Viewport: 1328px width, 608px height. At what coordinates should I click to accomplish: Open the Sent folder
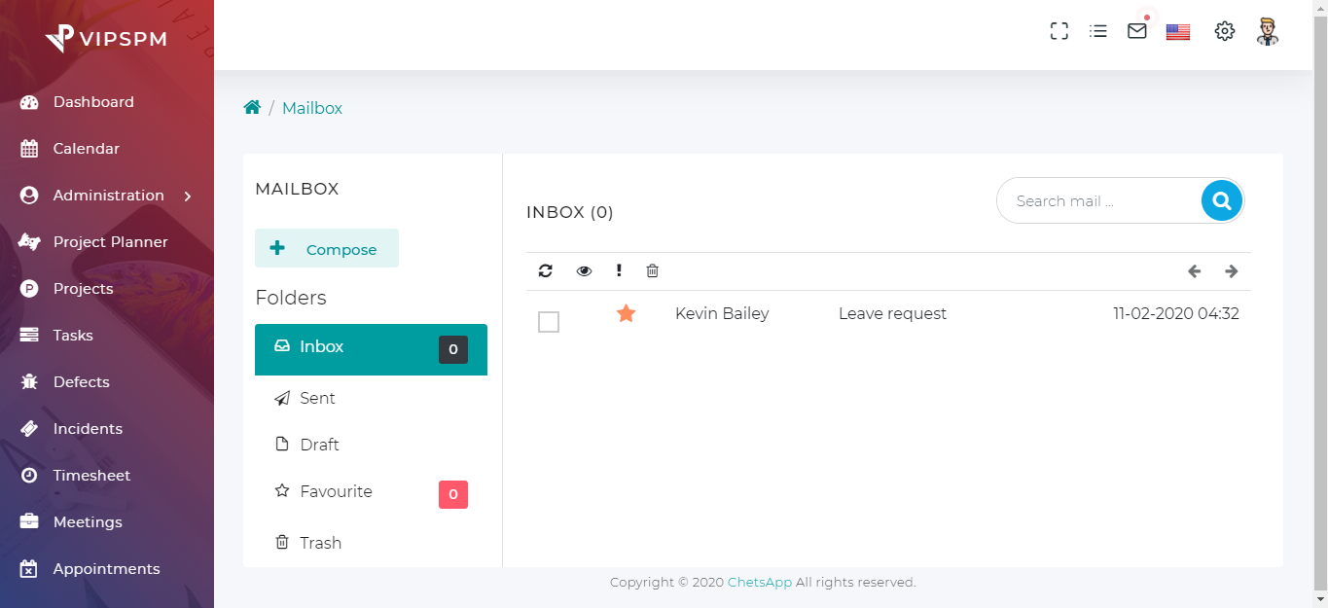317,398
